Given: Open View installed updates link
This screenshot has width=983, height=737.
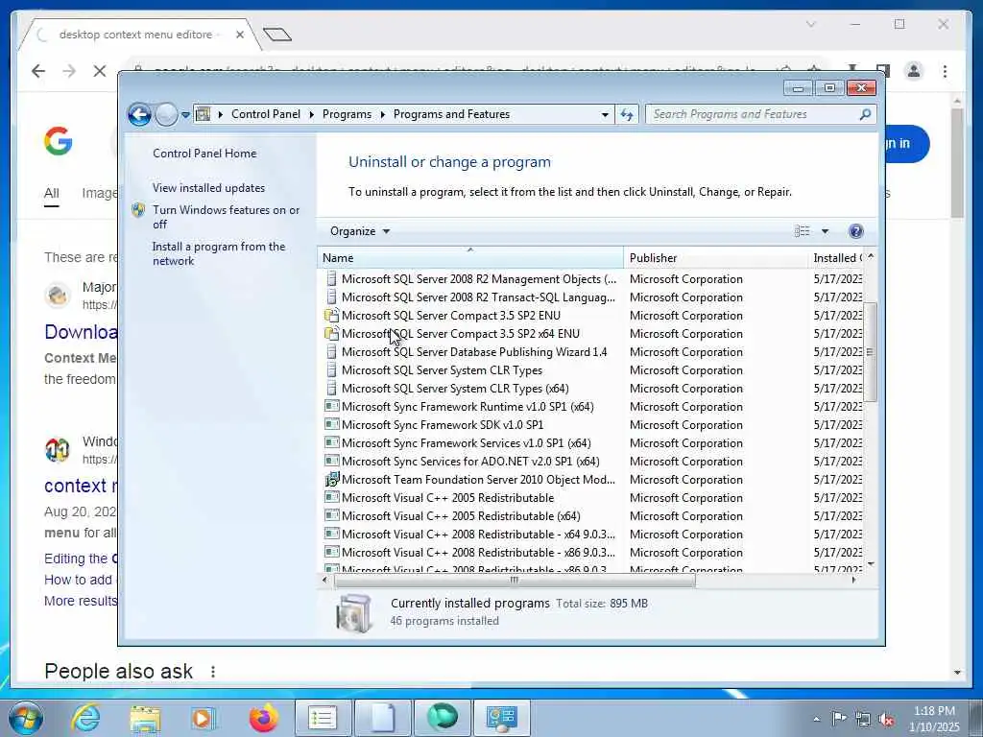Looking at the screenshot, I should 208,187.
